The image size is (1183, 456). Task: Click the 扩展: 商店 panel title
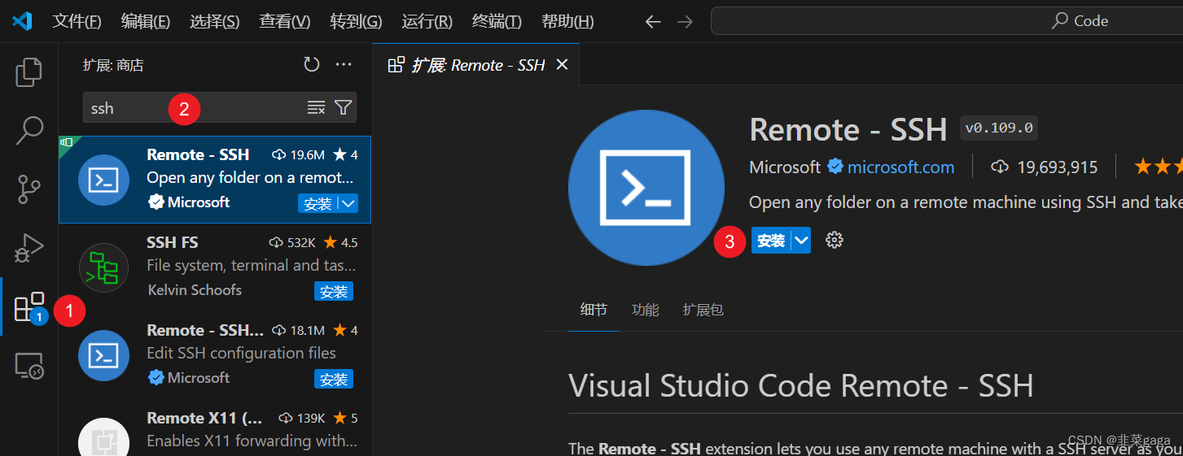tap(113, 65)
